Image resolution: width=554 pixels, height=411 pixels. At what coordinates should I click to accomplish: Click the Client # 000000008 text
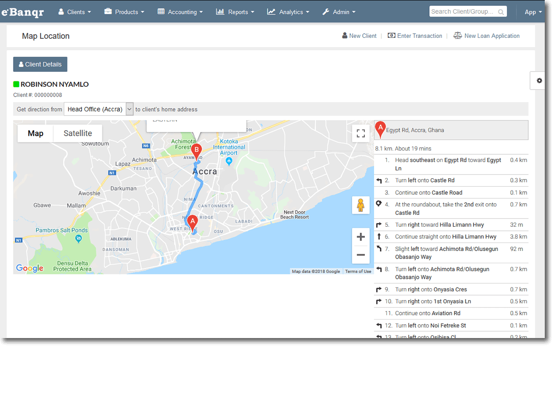[x=38, y=95]
